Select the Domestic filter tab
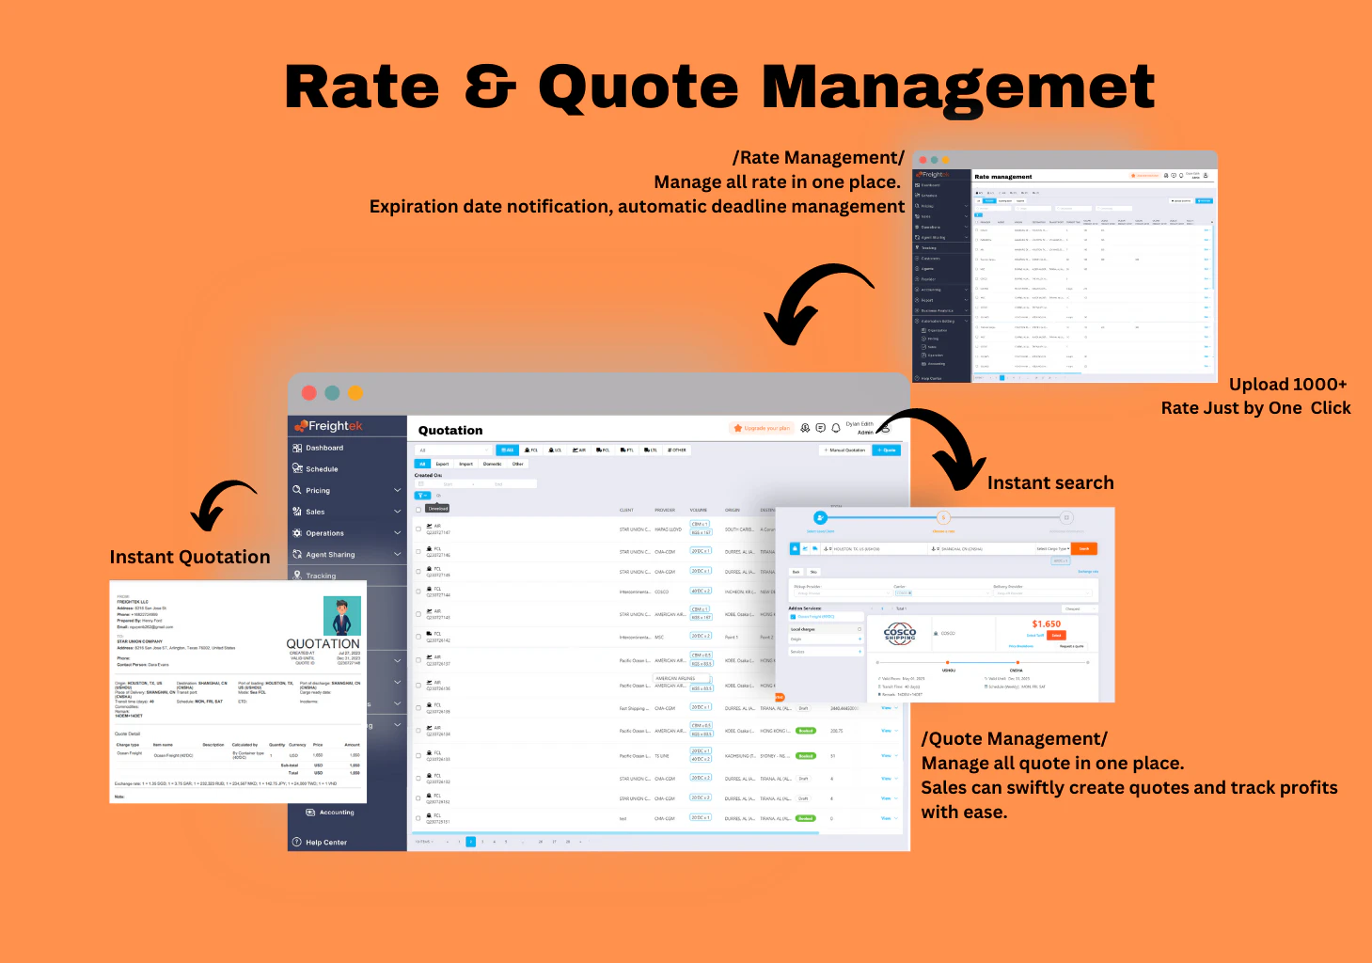The width and height of the screenshot is (1372, 963). coord(494,464)
